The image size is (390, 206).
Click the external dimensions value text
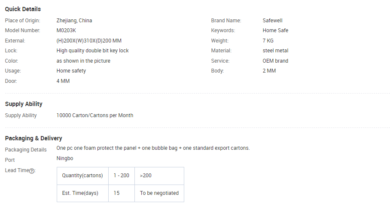tap(89, 41)
